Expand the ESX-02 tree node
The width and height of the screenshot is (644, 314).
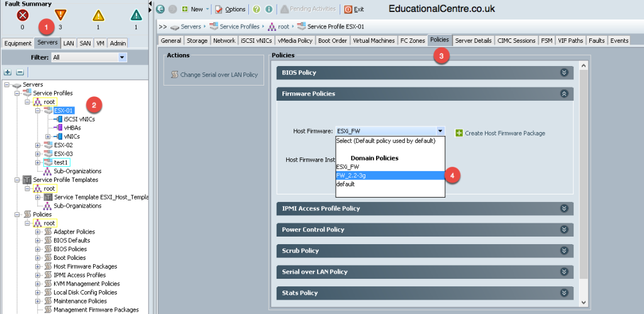pyautogui.click(x=38, y=145)
